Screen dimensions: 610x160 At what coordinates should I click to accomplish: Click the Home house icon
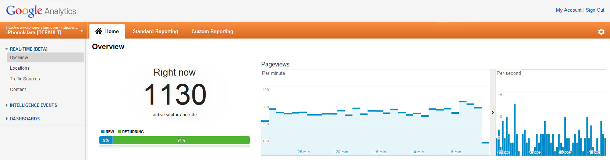[99, 31]
